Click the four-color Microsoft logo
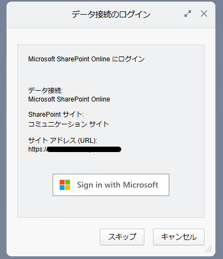 click(x=65, y=185)
